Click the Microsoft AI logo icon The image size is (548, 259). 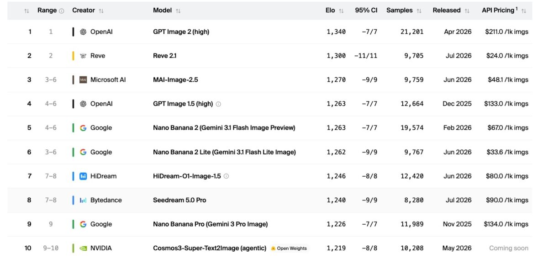click(x=83, y=79)
